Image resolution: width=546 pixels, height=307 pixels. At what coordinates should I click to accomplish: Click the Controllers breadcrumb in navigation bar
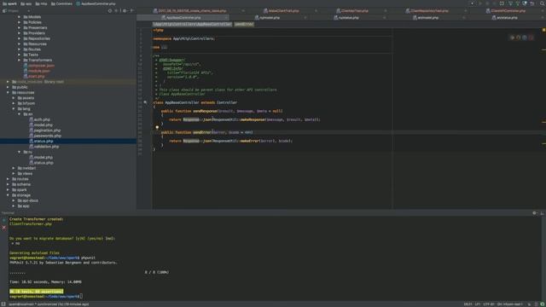click(x=61, y=3)
